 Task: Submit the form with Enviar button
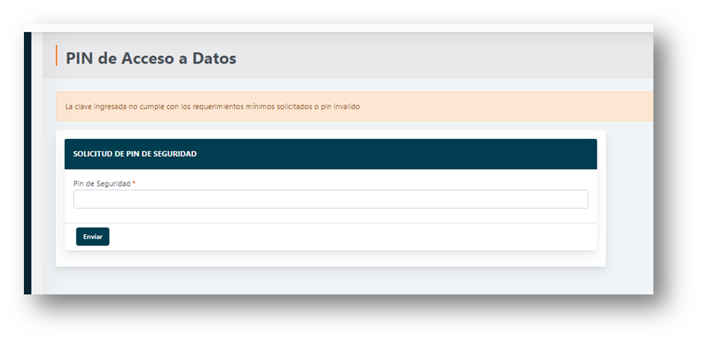pyautogui.click(x=93, y=237)
